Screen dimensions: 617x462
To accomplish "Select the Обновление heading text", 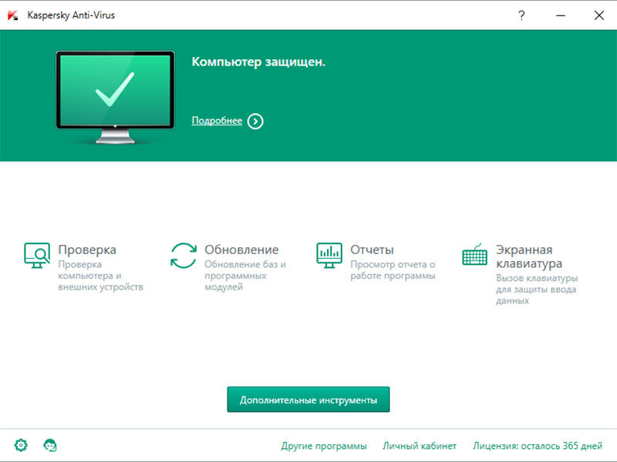I will [x=241, y=249].
